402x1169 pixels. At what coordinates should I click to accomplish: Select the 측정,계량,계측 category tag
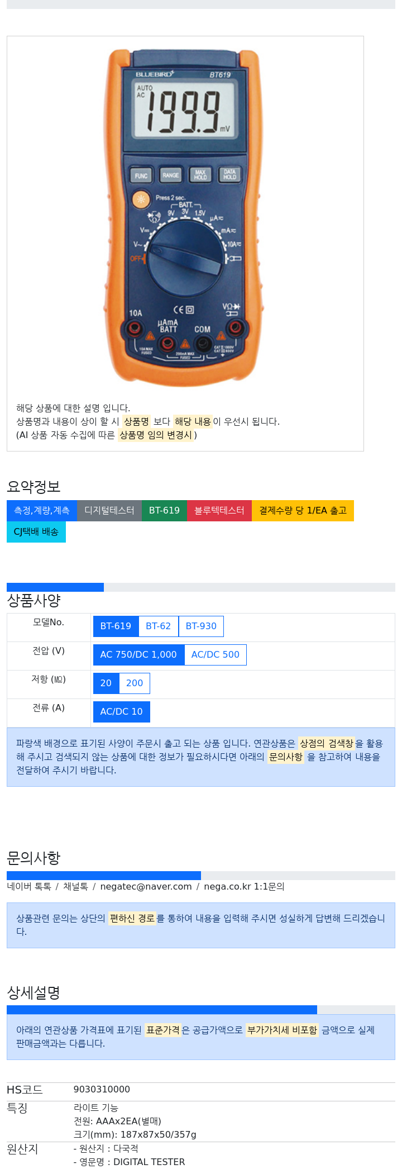(x=42, y=511)
